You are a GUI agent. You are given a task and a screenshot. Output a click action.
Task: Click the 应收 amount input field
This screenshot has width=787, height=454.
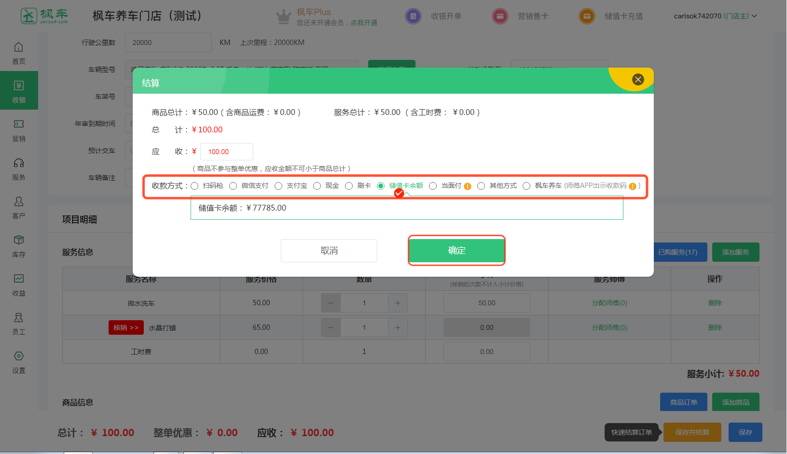click(226, 152)
